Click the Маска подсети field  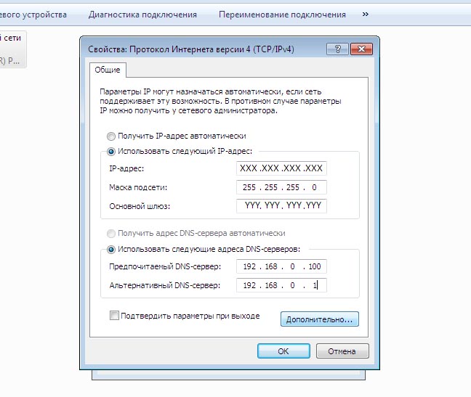tap(281, 187)
